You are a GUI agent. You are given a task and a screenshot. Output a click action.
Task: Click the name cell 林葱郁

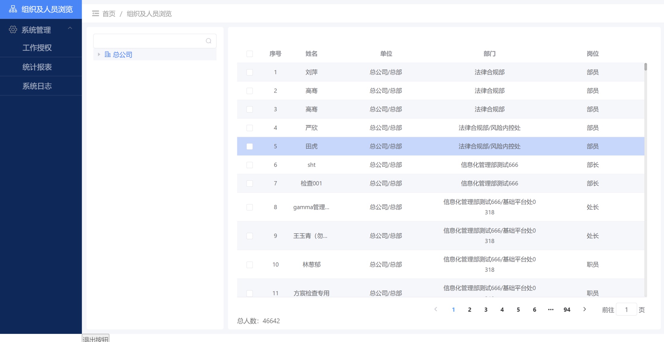(x=311, y=264)
